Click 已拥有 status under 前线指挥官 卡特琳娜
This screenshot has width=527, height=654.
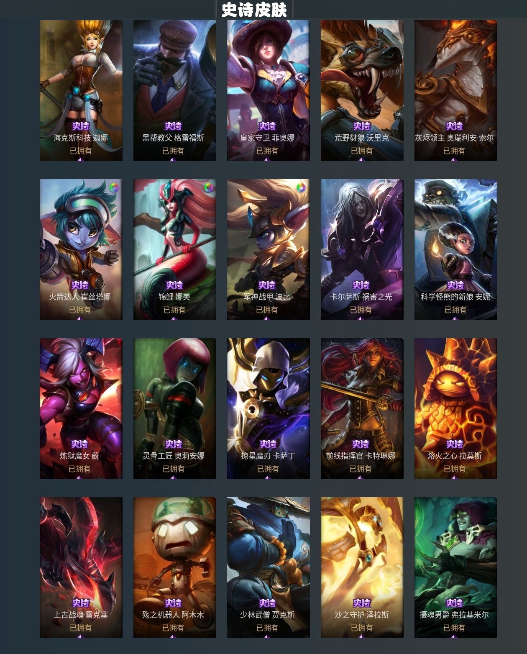(361, 469)
